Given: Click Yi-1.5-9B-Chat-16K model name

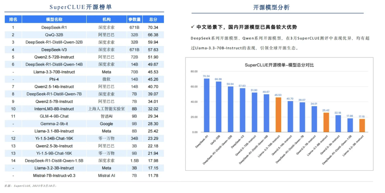Looking at the screenshot, I should (x=54, y=153).
